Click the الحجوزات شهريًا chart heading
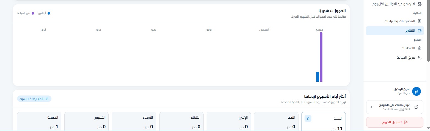The width and height of the screenshot is (430, 131). pos(332,11)
